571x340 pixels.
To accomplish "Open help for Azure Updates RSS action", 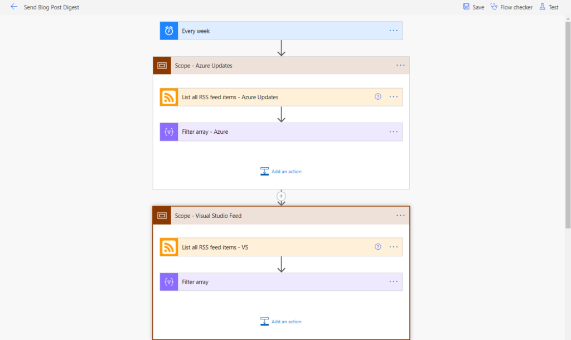I will click(378, 96).
